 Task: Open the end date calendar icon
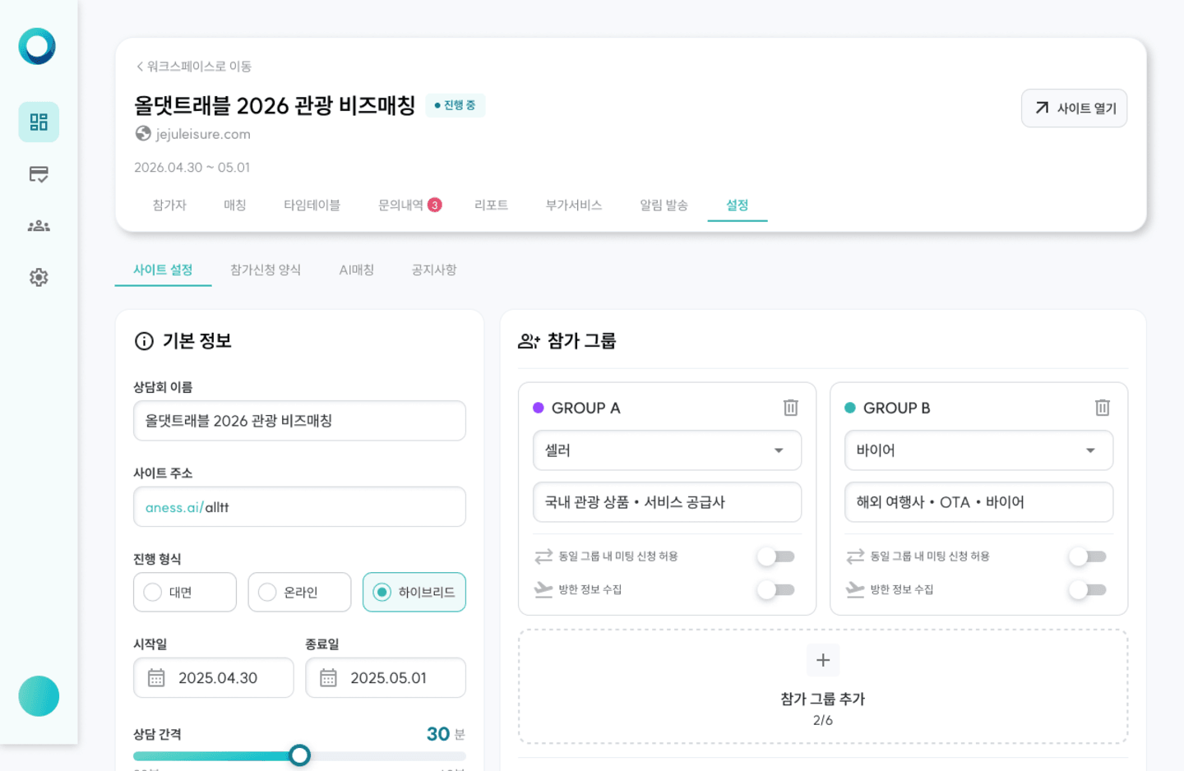[328, 678]
